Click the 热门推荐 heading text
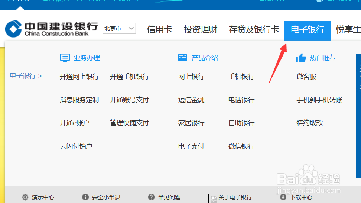 tap(323, 58)
